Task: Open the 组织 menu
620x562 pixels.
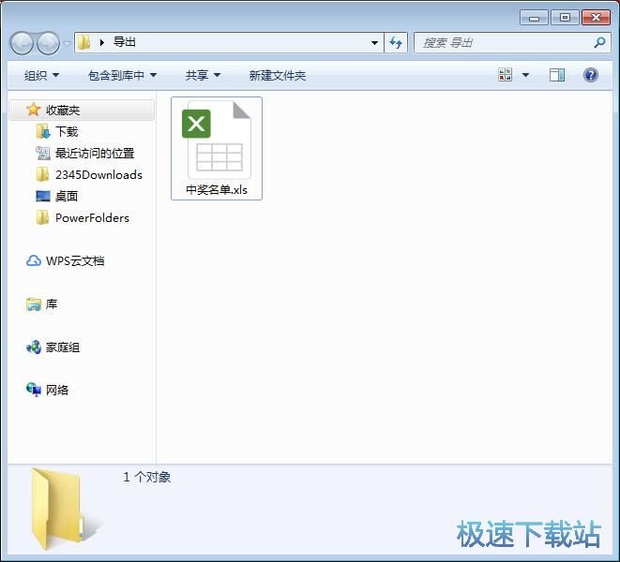Action: pyautogui.click(x=41, y=75)
